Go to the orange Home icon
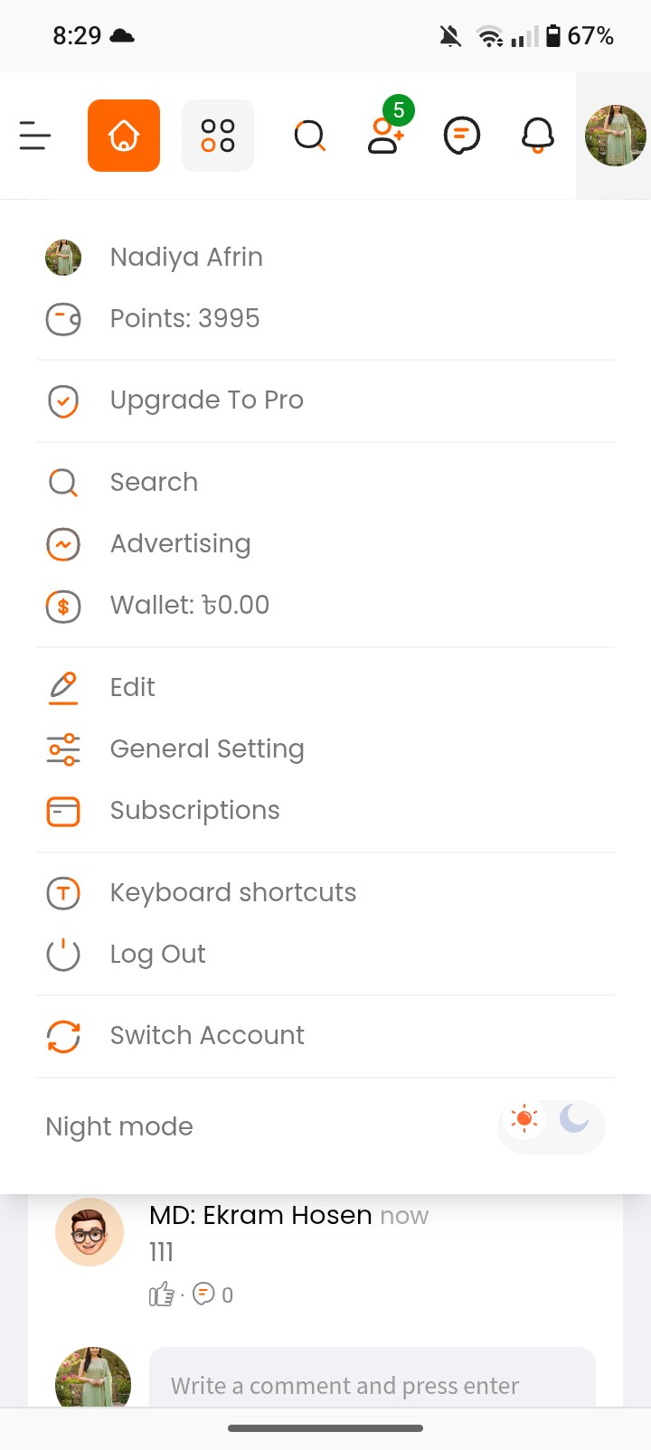 pos(124,136)
